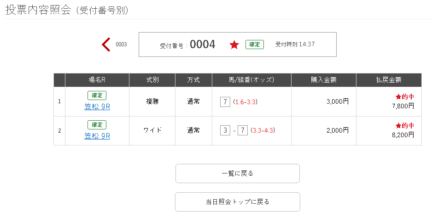This screenshot has width=432, height=218.
Task: Click the 確定 badge in row 2
Action: coord(97,125)
